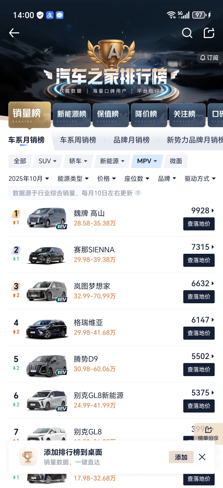Tap the 添加 button in banner
The image size is (223, 488).
(x=181, y=457)
